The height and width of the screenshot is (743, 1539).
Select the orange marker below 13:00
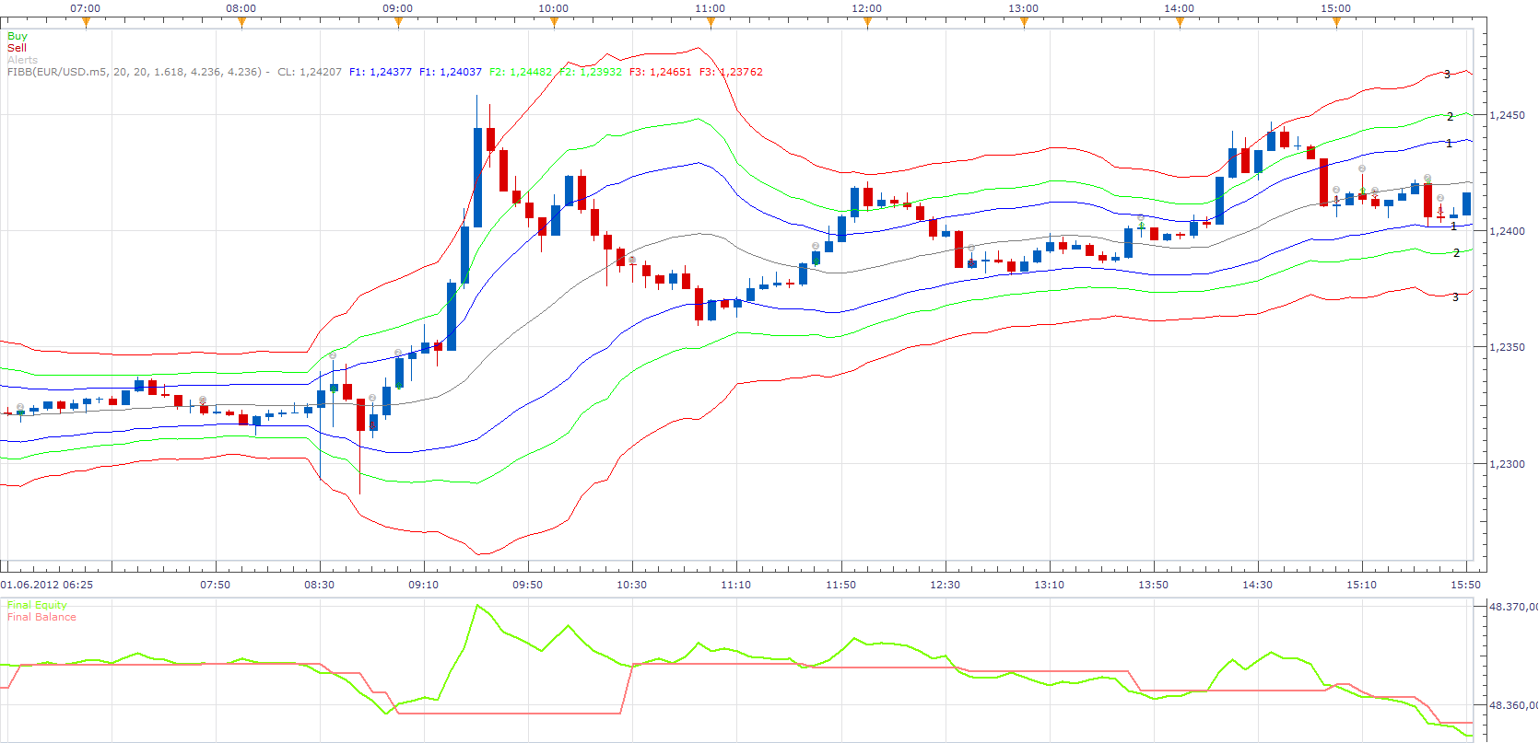(x=1024, y=23)
